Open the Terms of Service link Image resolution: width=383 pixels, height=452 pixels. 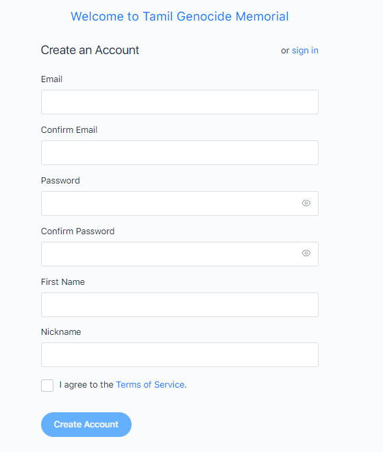tap(150, 385)
